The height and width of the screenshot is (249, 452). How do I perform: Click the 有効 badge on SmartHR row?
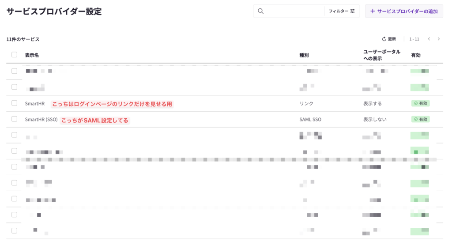tap(420, 103)
